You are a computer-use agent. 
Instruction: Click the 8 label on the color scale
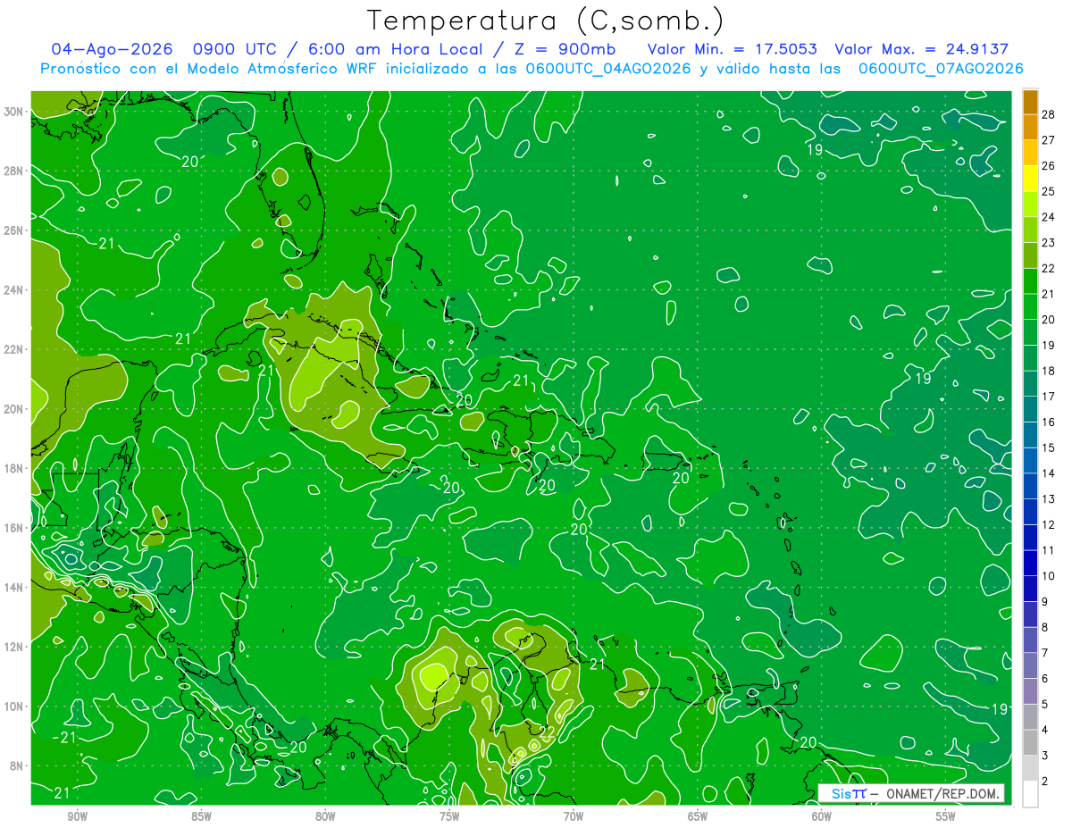(x=1046, y=628)
